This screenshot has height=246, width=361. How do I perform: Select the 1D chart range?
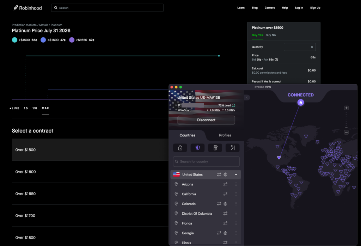[26, 109]
